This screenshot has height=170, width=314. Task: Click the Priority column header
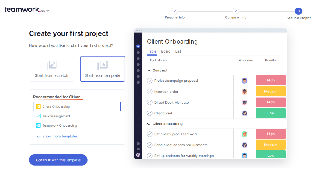pyautogui.click(x=270, y=61)
